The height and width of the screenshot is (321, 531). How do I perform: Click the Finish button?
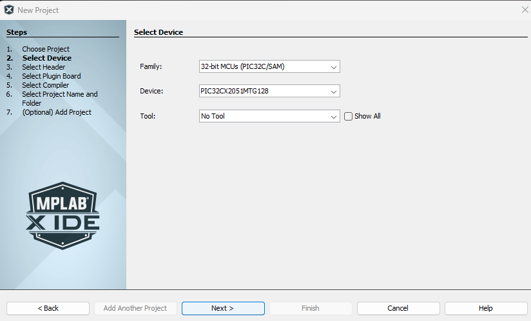(x=311, y=308)
